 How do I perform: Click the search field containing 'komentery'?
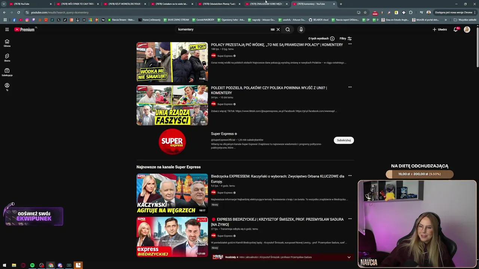[x=223, y=30]
